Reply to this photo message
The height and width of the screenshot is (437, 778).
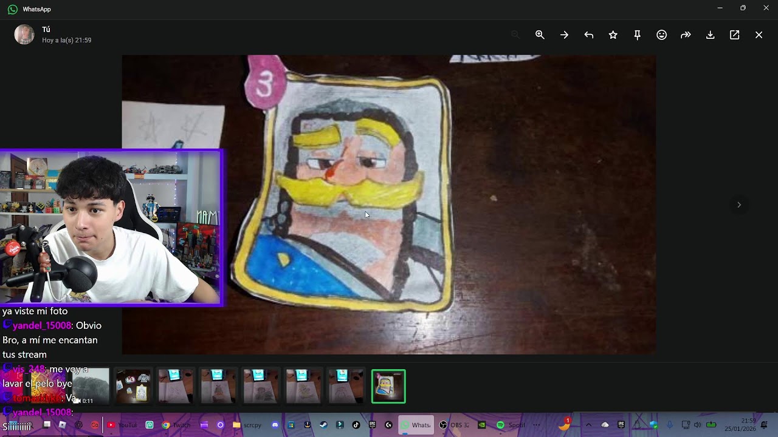click(588, 35)
